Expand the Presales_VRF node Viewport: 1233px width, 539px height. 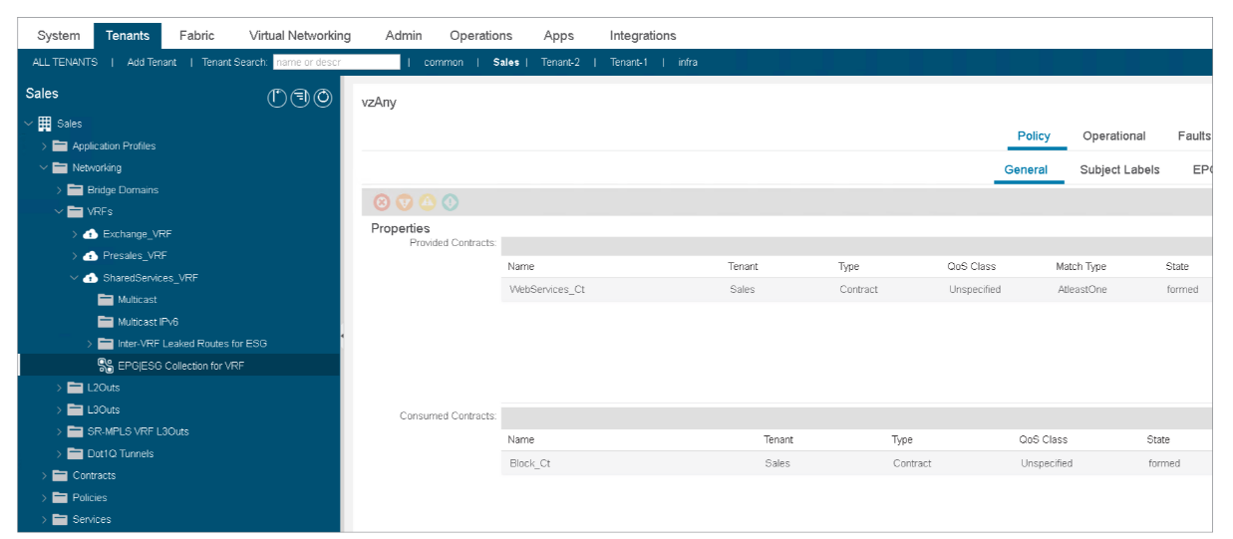pyautogui.click(x=75, y=255)
